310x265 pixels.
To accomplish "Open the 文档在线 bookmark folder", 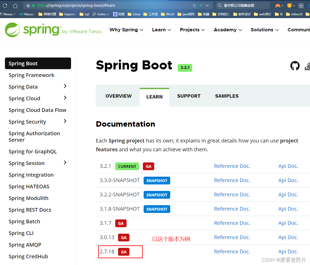I will click(221, 14).
